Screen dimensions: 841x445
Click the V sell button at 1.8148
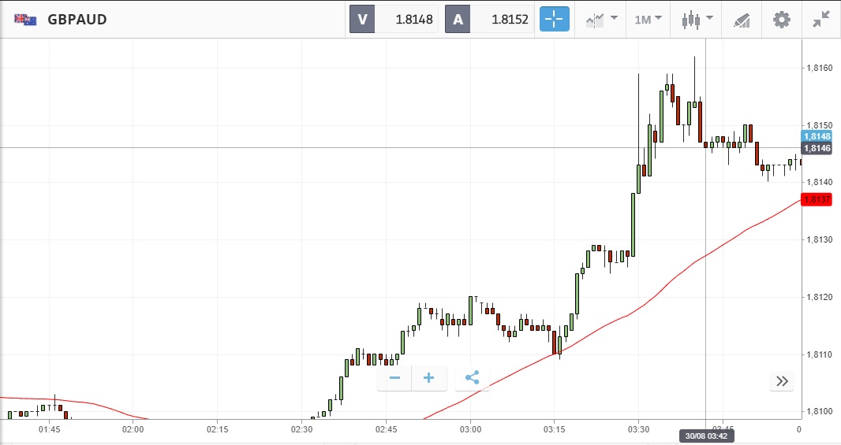(x=393, y=20)
